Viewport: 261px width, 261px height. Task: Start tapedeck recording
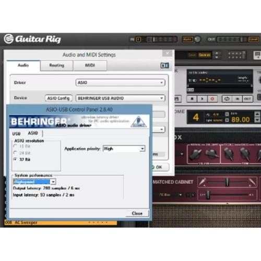tap(212, 99)
